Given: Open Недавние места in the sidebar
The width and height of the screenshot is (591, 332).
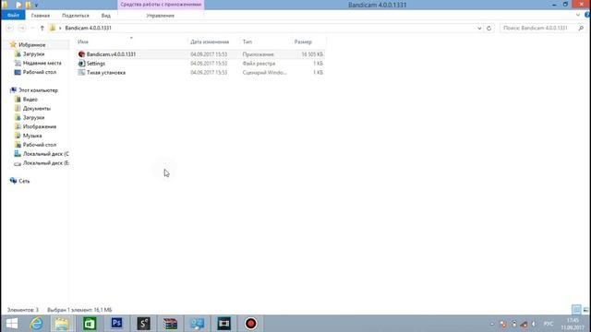Looking at the screenshot, I should pyautogui.click(x=42, y=63).
